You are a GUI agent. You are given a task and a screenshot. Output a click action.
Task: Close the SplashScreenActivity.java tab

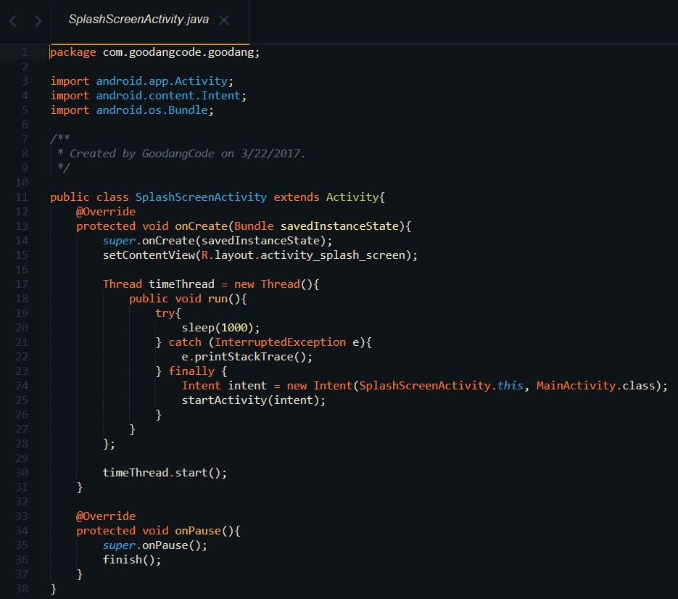coord(224,20)
